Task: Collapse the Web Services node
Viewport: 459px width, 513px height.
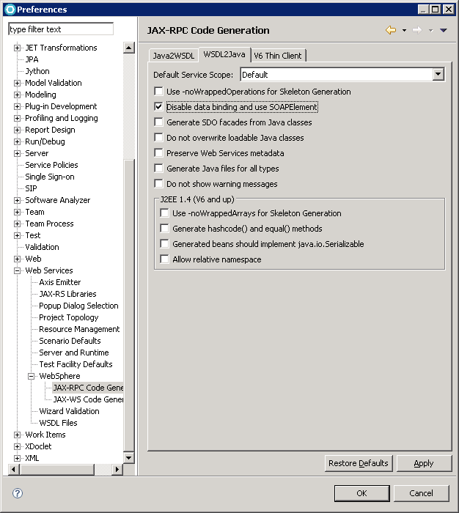Action: (17, 270)
